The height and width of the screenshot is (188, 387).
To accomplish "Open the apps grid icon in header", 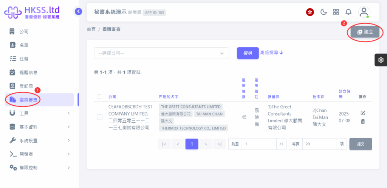I will click(x=336, y=12).
